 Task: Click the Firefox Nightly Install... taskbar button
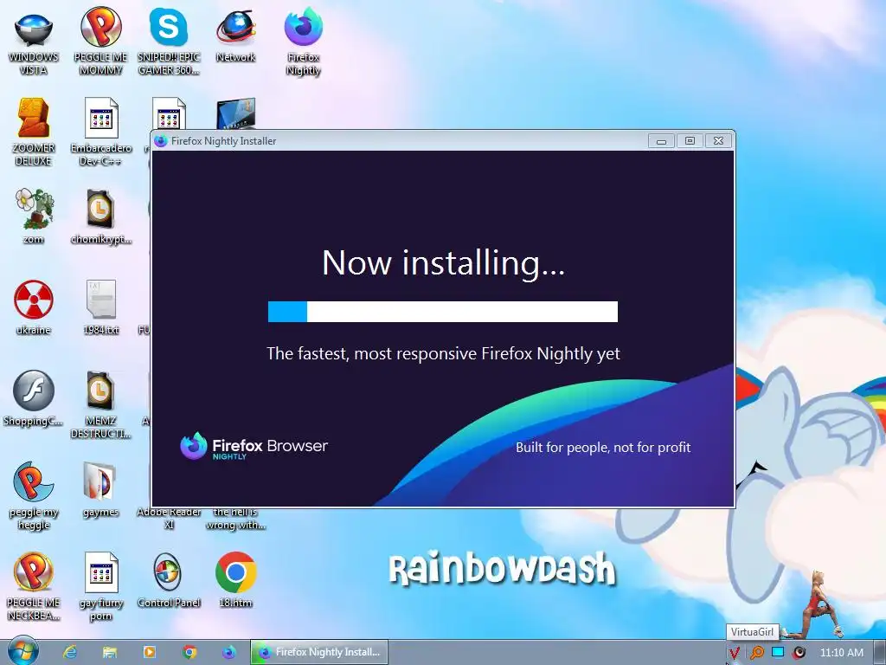(319, 652)
